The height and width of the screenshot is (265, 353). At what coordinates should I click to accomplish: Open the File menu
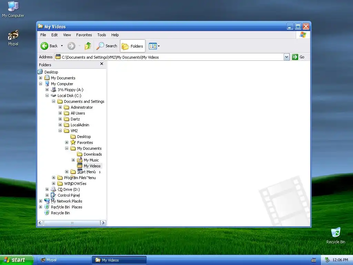43,35
